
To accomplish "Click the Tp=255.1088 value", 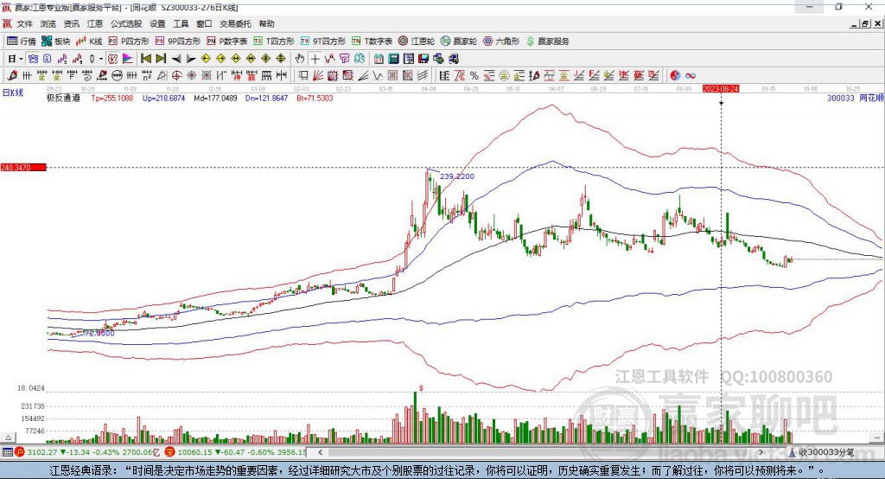I will coord(112,99).
